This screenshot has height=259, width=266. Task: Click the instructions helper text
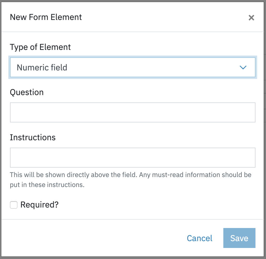[x=131, y=180]
